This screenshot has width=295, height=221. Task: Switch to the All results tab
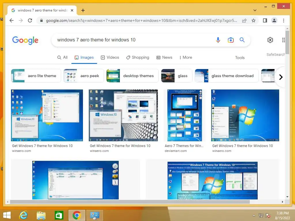point(62,58)
